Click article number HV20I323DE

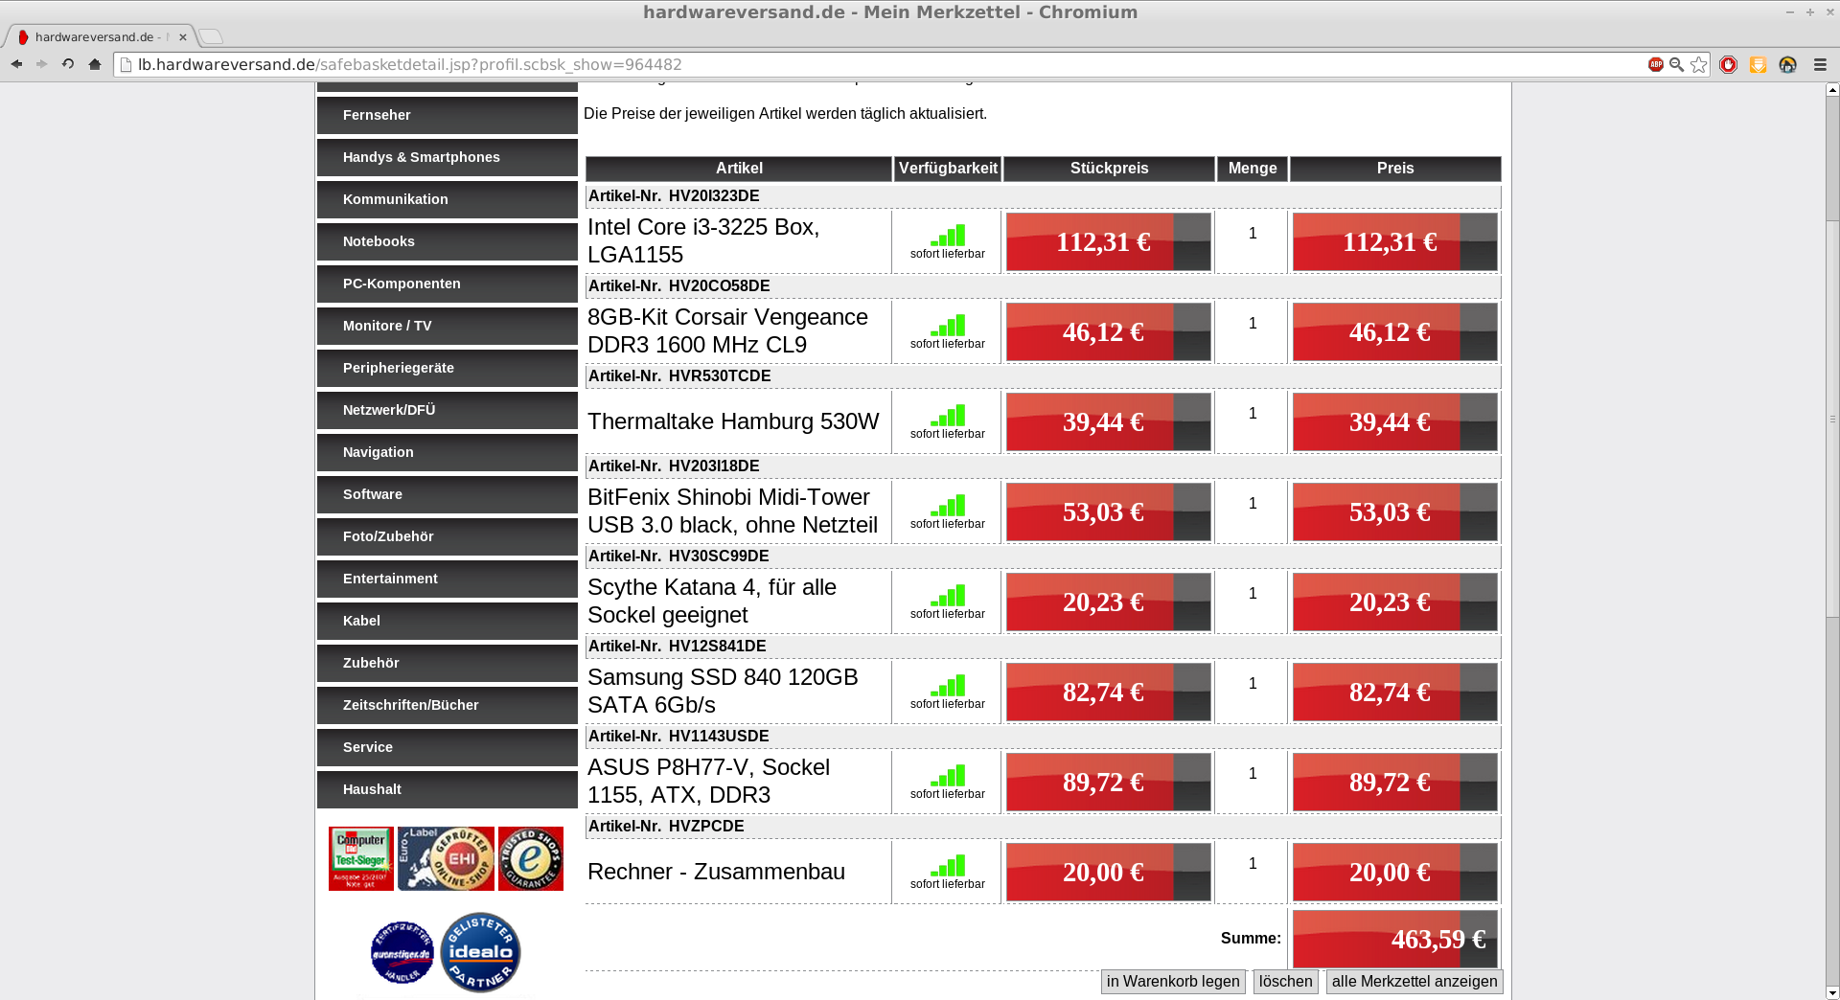pos(714,195)
